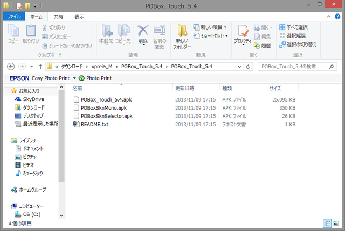Click quick access Properties icon in title bar
Viewport: 345px width, 231px height.
[19, 6]
